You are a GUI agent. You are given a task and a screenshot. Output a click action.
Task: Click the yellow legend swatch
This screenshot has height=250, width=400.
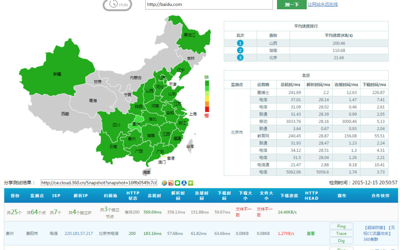tap(207, 99)
